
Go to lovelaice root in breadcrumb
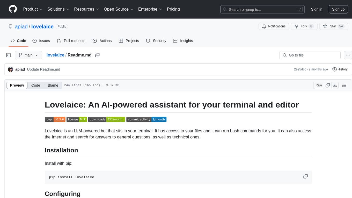coord(55,55)
